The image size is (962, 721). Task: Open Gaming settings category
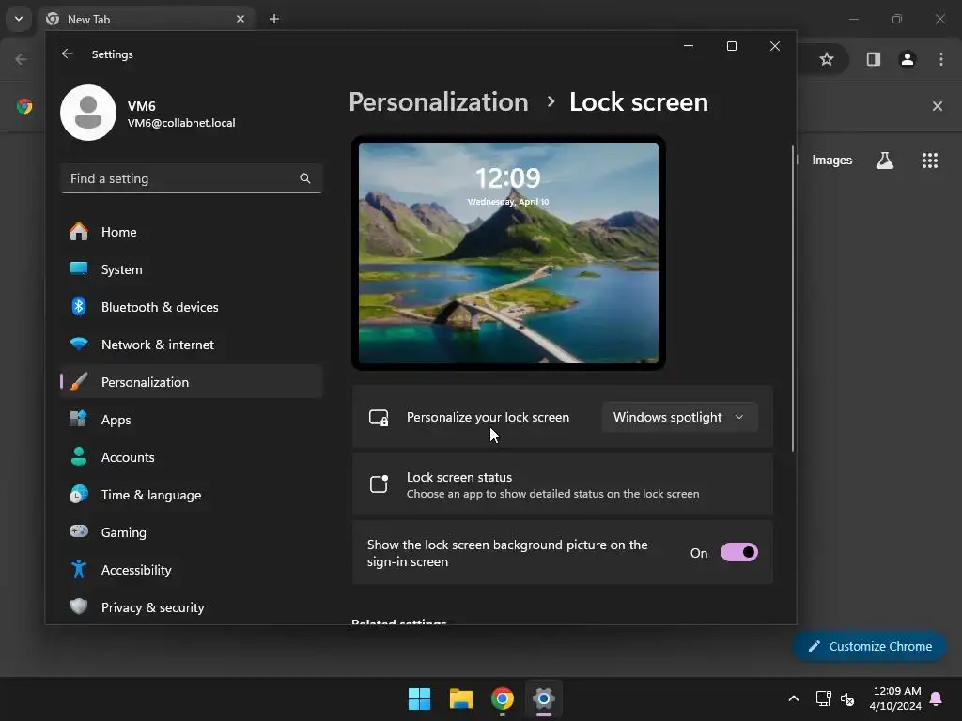[192, 531]
